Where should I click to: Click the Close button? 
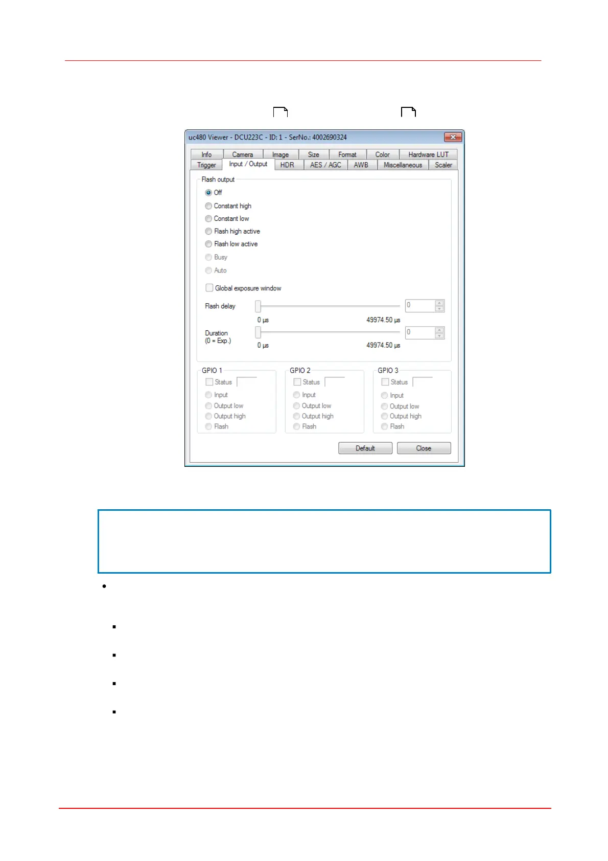point(424,448)
